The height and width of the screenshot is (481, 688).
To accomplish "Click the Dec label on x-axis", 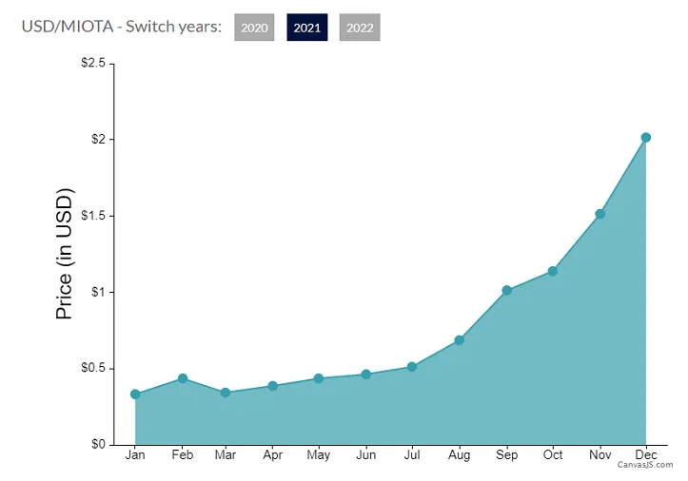I will (646, 455).
